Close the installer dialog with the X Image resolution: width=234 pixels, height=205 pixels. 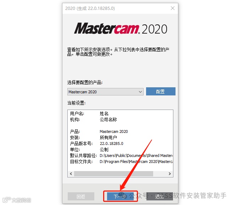pyautogui.click(x=173, y=8)
